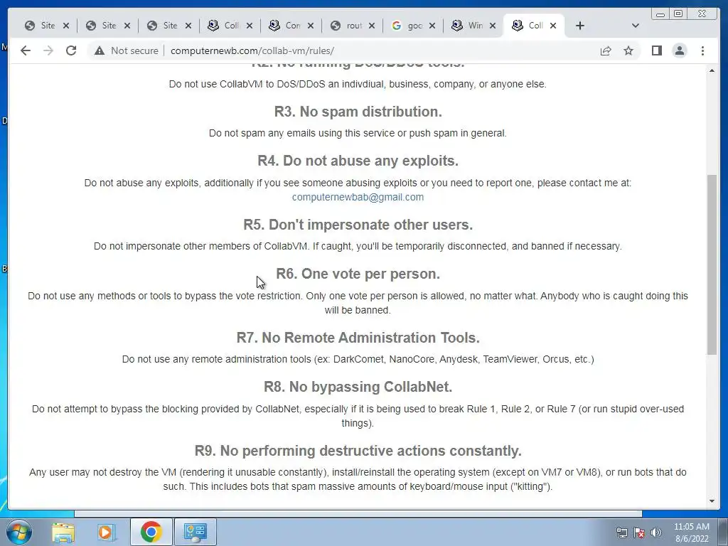Image resolution: width=728 pixels, height=546 pixels.
Task: Click the Chrome taskbar icon
Action: (x=151, y=532)
